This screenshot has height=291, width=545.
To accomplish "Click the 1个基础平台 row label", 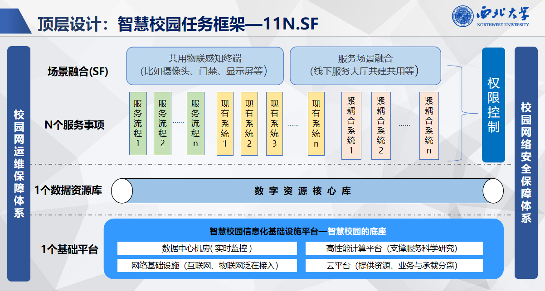I will click(x=69, y=249).
